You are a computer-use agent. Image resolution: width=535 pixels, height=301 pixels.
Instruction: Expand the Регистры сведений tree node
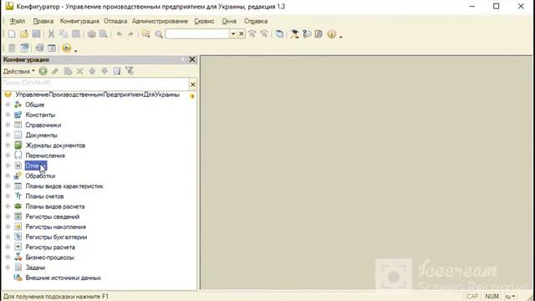click(x=8, y=217)
